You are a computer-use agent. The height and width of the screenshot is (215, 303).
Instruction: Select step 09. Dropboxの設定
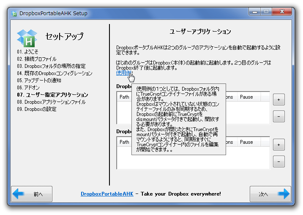coord(37,109)
